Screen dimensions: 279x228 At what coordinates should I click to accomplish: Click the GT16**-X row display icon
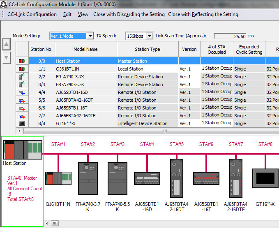(x=22, y=123)
